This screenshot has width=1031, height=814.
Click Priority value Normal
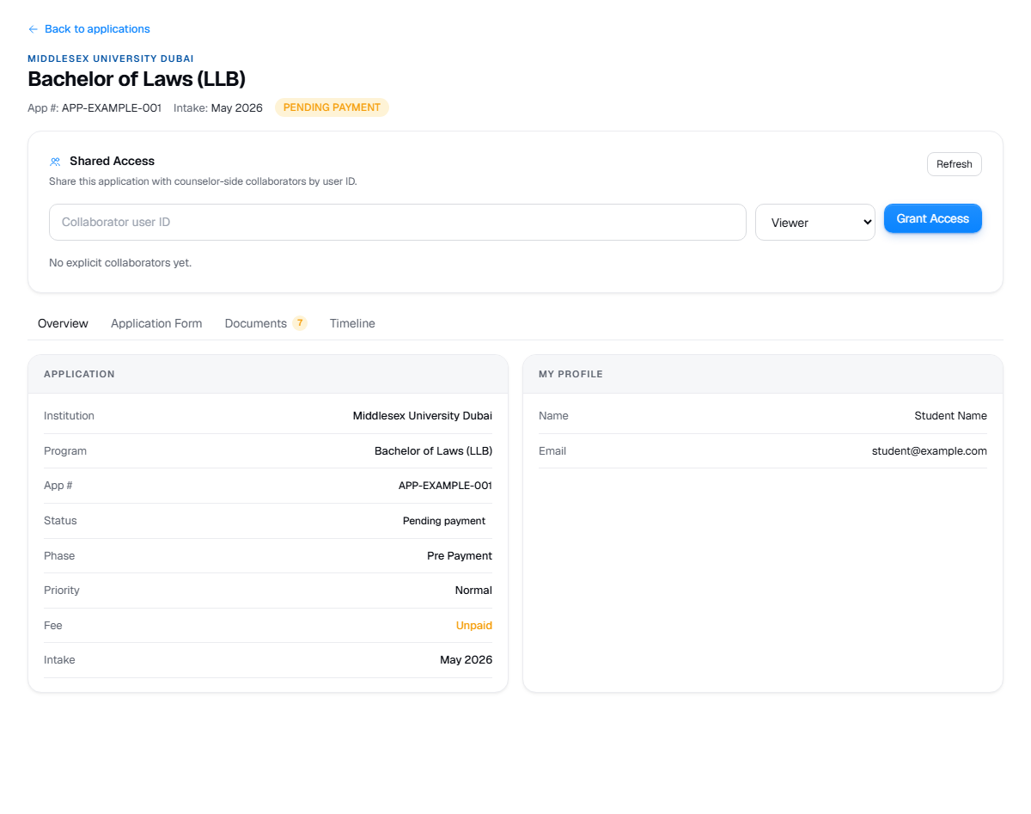[x=473, y=591]
